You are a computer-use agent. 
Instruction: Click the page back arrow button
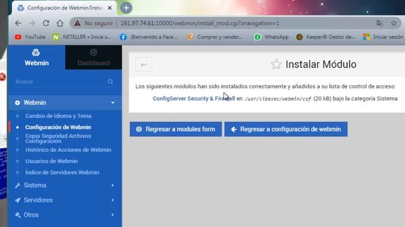tap(144, 64)
